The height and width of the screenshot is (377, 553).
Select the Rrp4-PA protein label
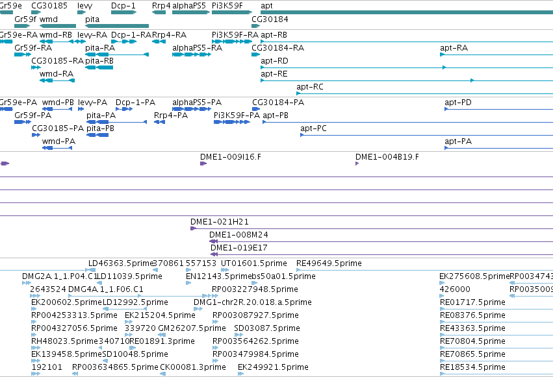click(x=171, y=116)
